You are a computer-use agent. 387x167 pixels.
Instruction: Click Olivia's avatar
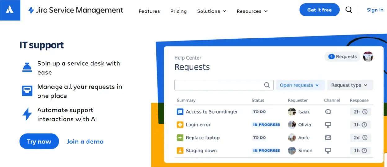pyautogui.click(x=292, y=125)
